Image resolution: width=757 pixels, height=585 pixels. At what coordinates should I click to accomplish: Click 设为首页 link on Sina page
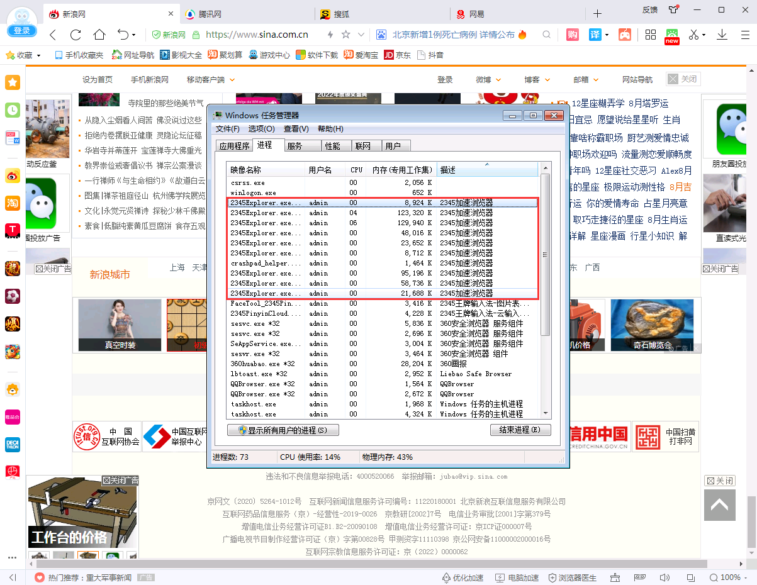point(98,80)
